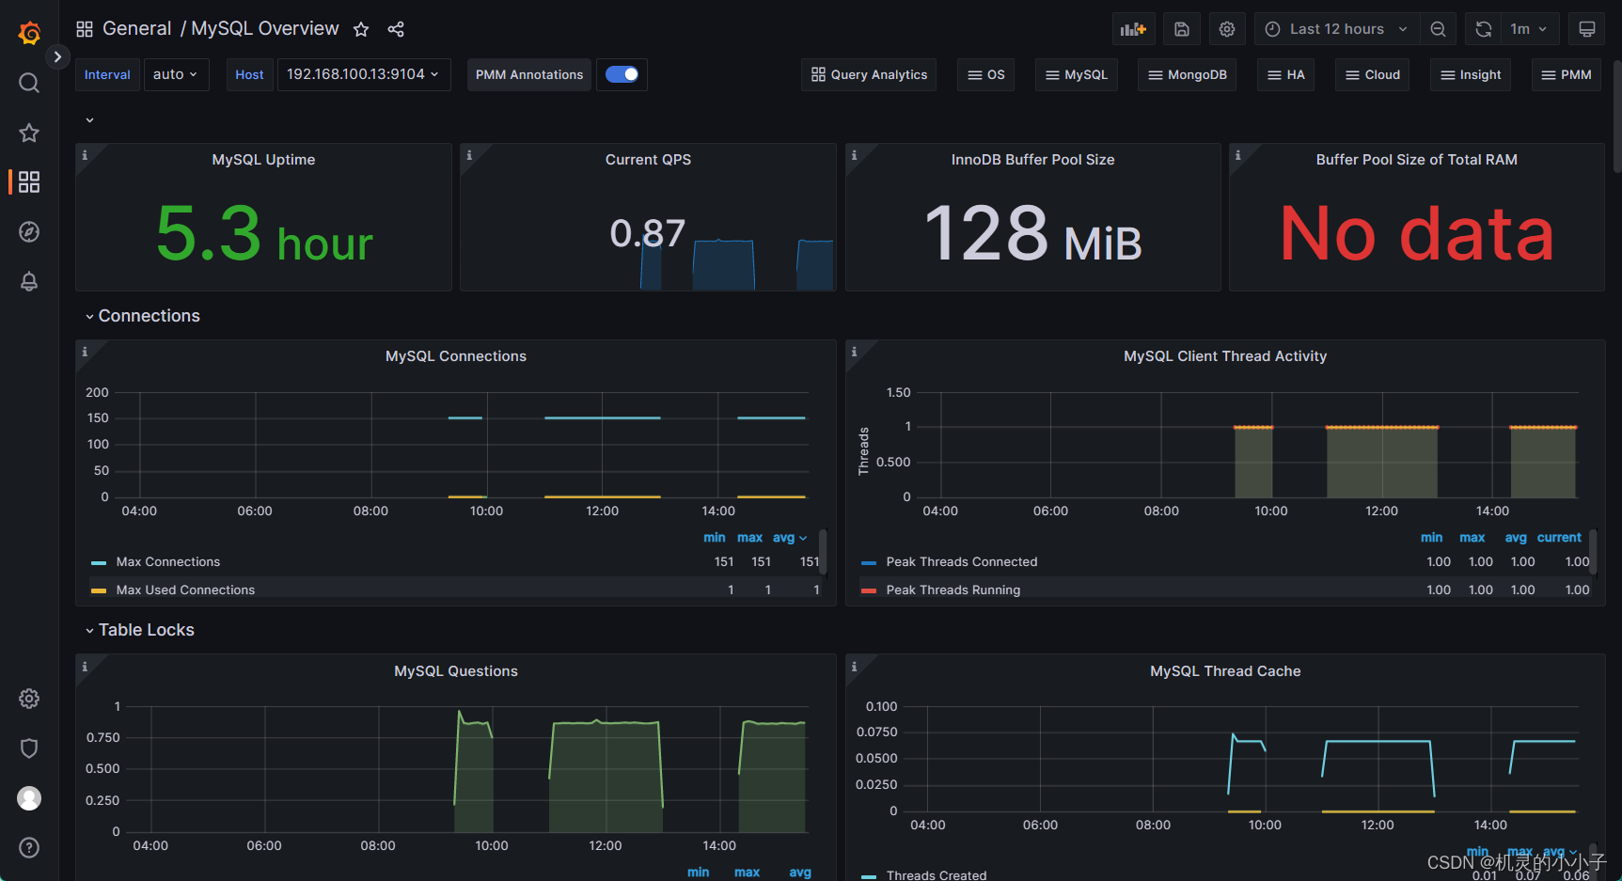Open MySQL Client Thread Activity title menu
This screenshot has width=1622, height=881.
1225,356
